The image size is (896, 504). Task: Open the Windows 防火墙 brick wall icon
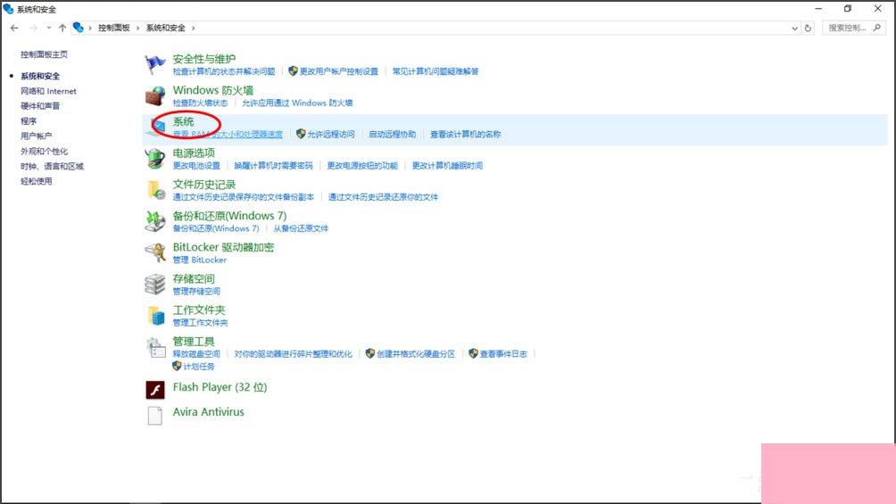(x=155, y=96)
